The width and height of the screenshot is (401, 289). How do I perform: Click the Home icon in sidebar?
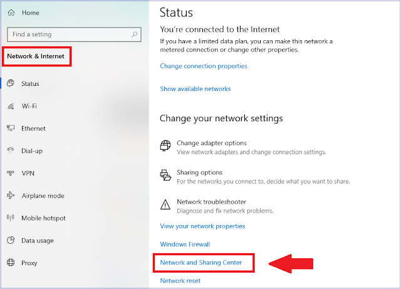coord(11,13)
